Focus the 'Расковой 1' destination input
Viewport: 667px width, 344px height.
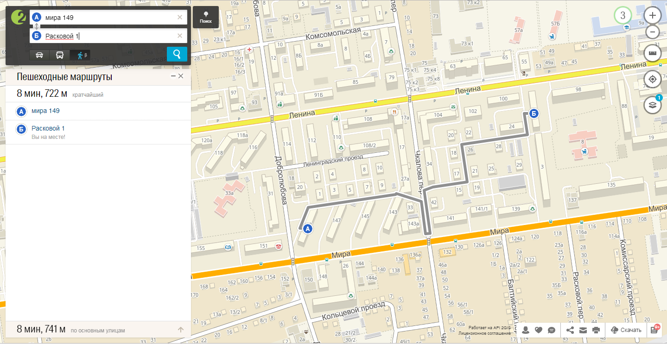tap(109, 36)
